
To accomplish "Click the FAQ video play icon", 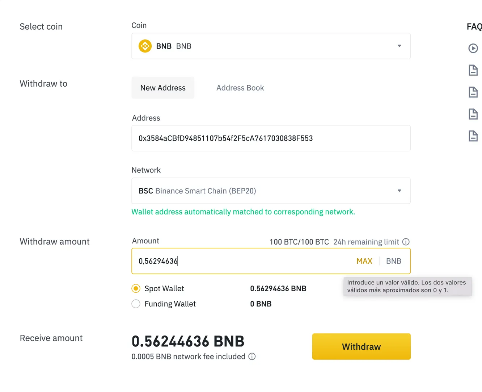I will click(x=473, y=48).
